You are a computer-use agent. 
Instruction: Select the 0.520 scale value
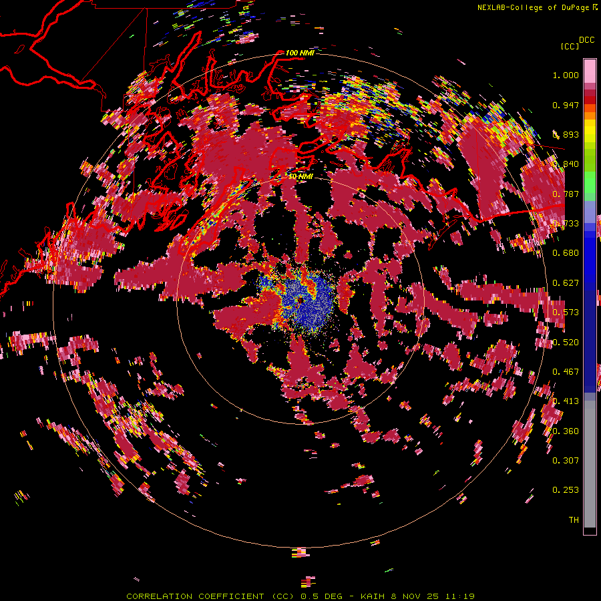566,343
